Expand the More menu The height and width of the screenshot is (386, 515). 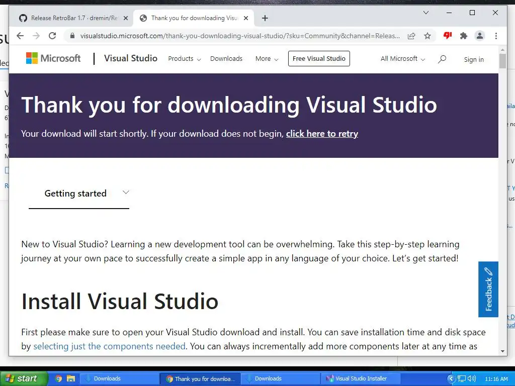(267, 59)
